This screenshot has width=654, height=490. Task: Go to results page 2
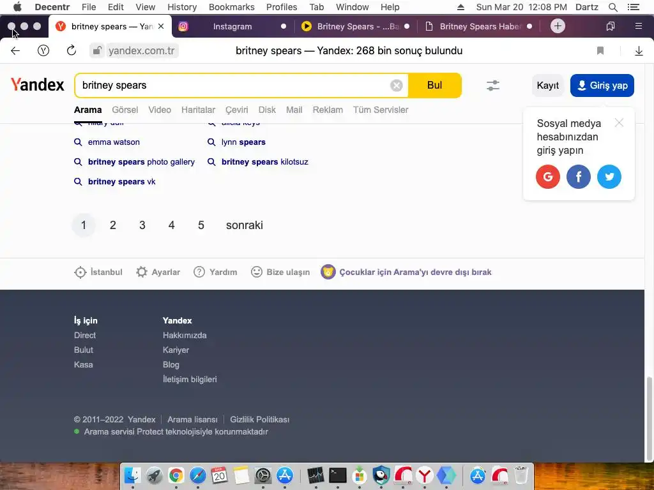[x=112, y=225]
